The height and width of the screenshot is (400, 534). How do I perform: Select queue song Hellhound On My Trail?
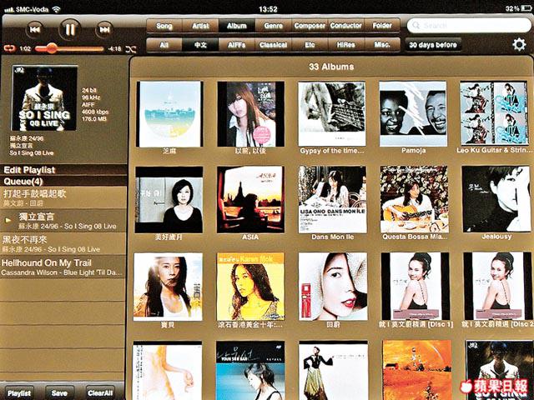[x=63, y=267]
